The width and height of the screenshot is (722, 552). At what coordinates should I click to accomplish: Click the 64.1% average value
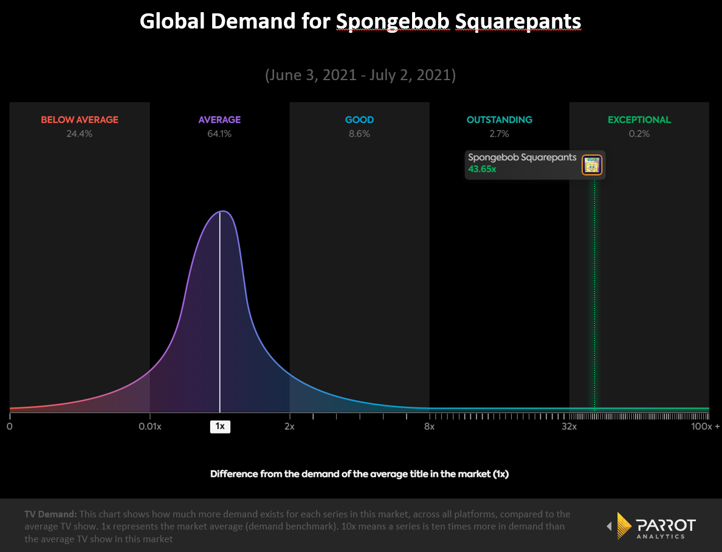(x=219, y=134)
